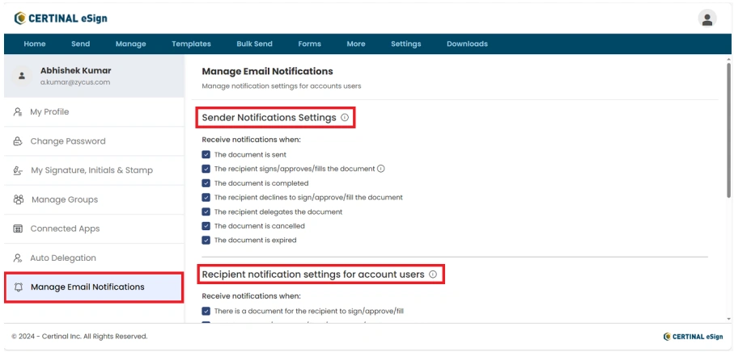Image resolution: width=734 pixels, height=352 pixels.
Task: Click the signature pen icon in sidebar
Action: click(x=18, y=170)
